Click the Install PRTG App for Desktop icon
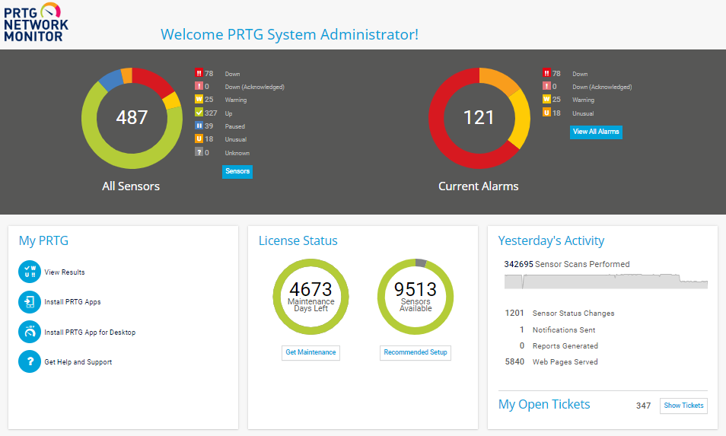Viewport: 726px width, 436px height. pos(30,332)
